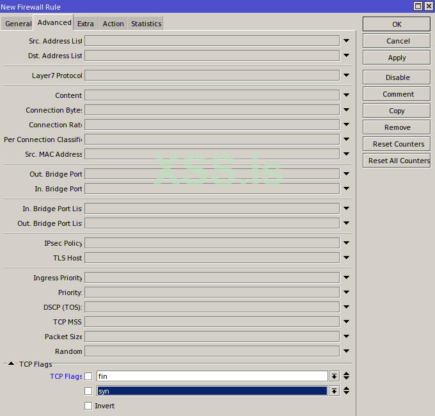Click the Src. MAC Address field
Screen dimensions: 435x416
tap(212, 154)
